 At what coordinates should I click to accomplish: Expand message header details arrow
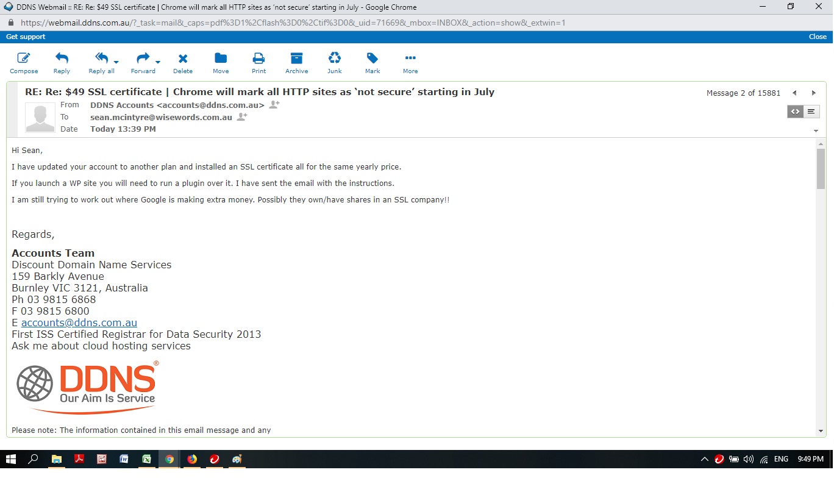(816, 131)
